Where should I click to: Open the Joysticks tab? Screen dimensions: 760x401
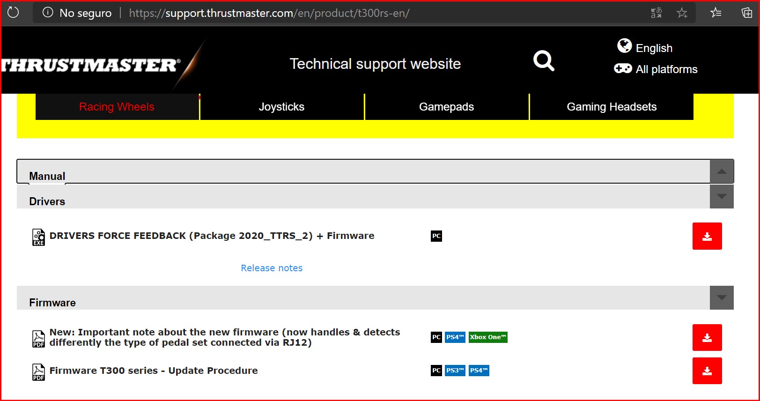(281, 107)
